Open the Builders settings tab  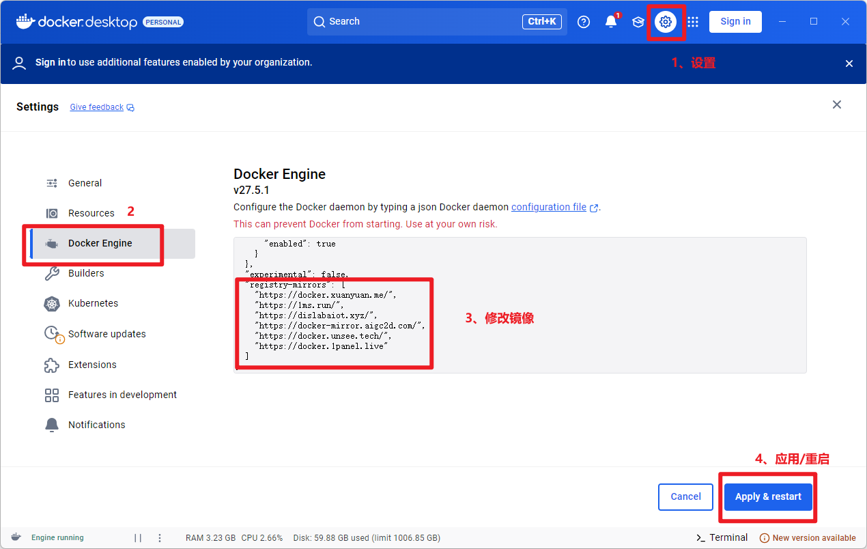[113, 273]
